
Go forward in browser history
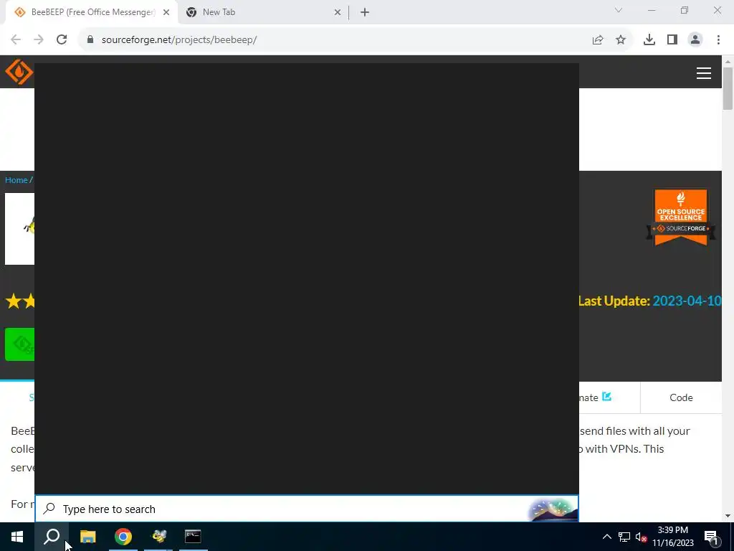click(39, 40)
